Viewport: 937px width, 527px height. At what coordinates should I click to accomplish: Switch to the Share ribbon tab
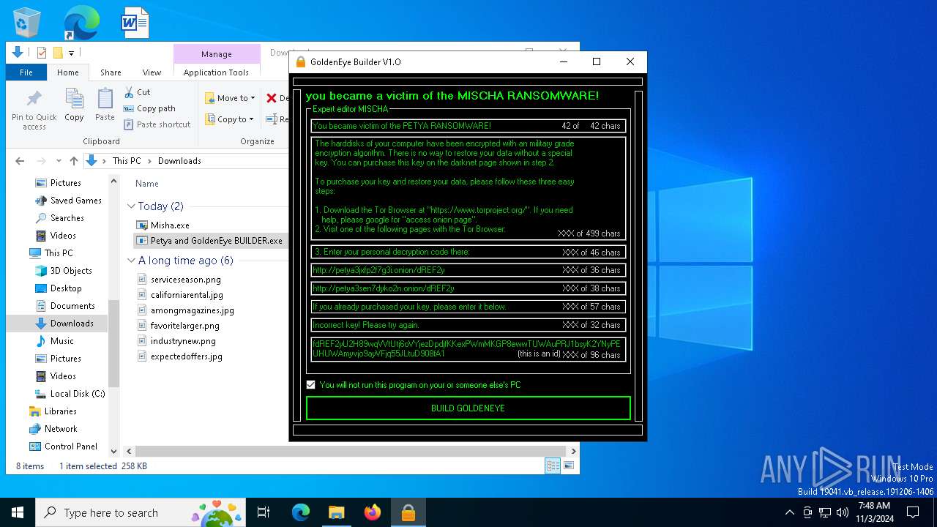coord(111,72)
